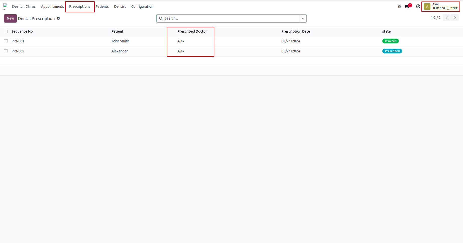The width and height of the screenshot is (463, 243).
Task: Click the Dental Prescription breadcrumb title
Action: pyautogui.click(x=36, y=19)
